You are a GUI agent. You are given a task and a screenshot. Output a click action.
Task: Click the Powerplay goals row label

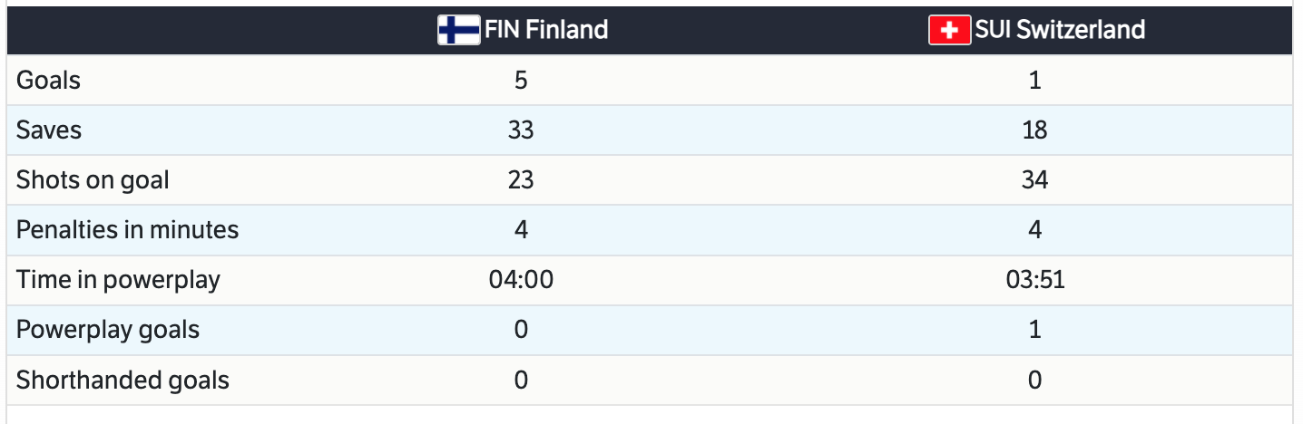(x=108, y=330)
